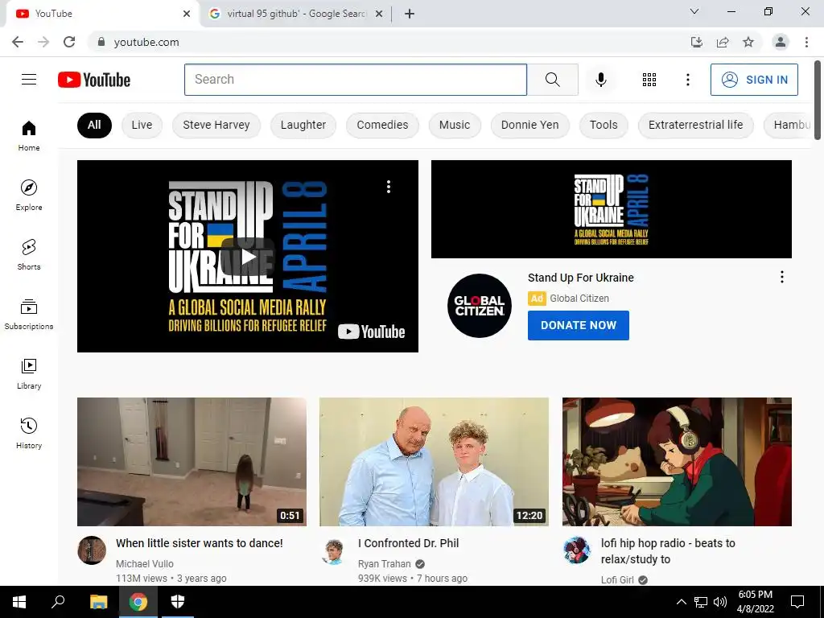Bookmark this page with star
The width and height of the screenshot is (824, 618).
(x=748, y=42)
